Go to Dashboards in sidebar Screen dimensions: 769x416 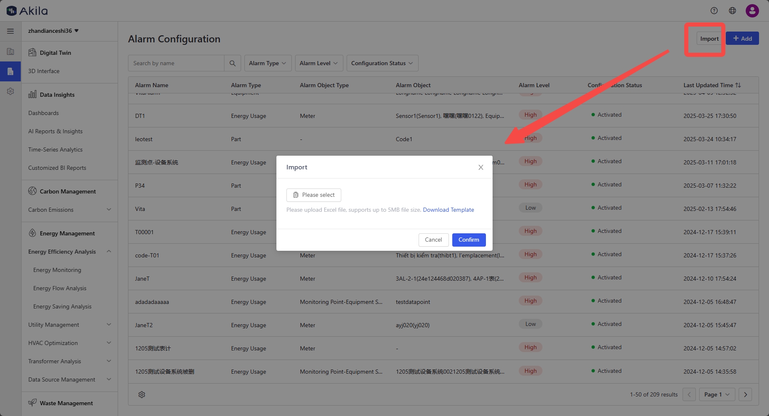coord(43,113)
